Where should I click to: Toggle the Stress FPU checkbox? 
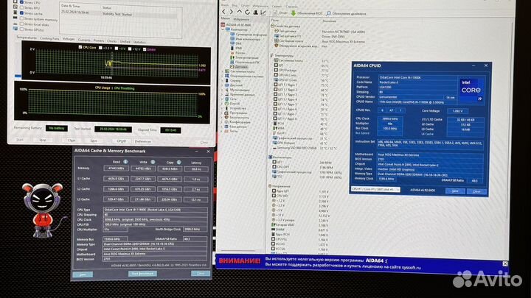[21, 7]
